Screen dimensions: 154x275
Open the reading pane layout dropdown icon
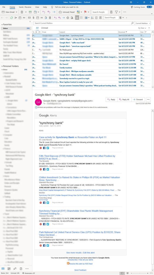(x=87, y=18)
